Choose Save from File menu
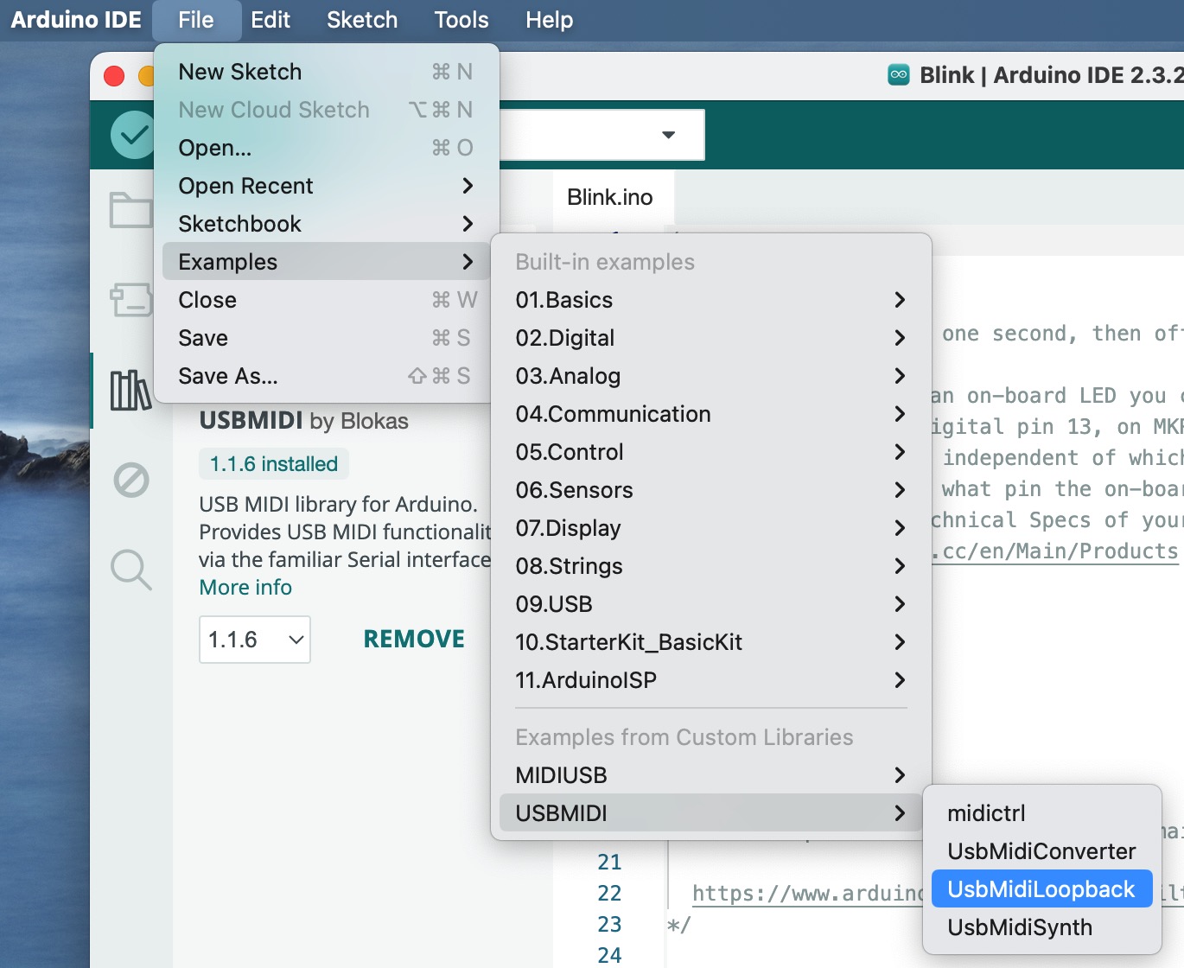This screenshot has width=1184, height=968. 327,338
